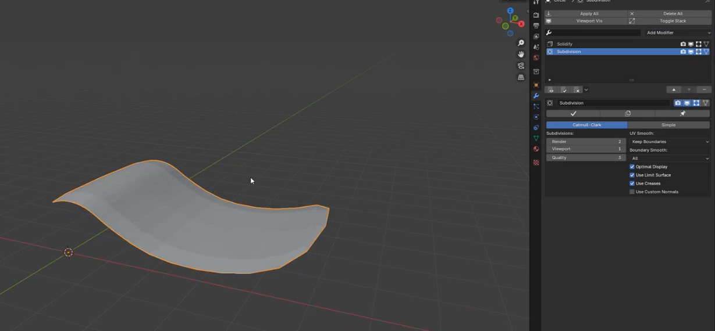Click the green Y axis on navigation gizmo

tap(515, 19)
